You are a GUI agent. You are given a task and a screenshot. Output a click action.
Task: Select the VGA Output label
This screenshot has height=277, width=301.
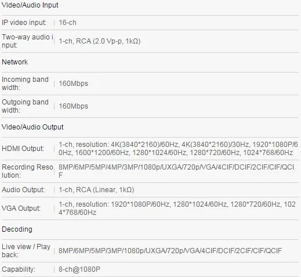(x=21, y=208)
